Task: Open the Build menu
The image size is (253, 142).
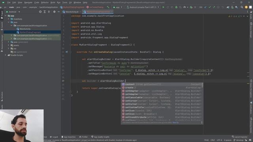Action: click(53, 3)
